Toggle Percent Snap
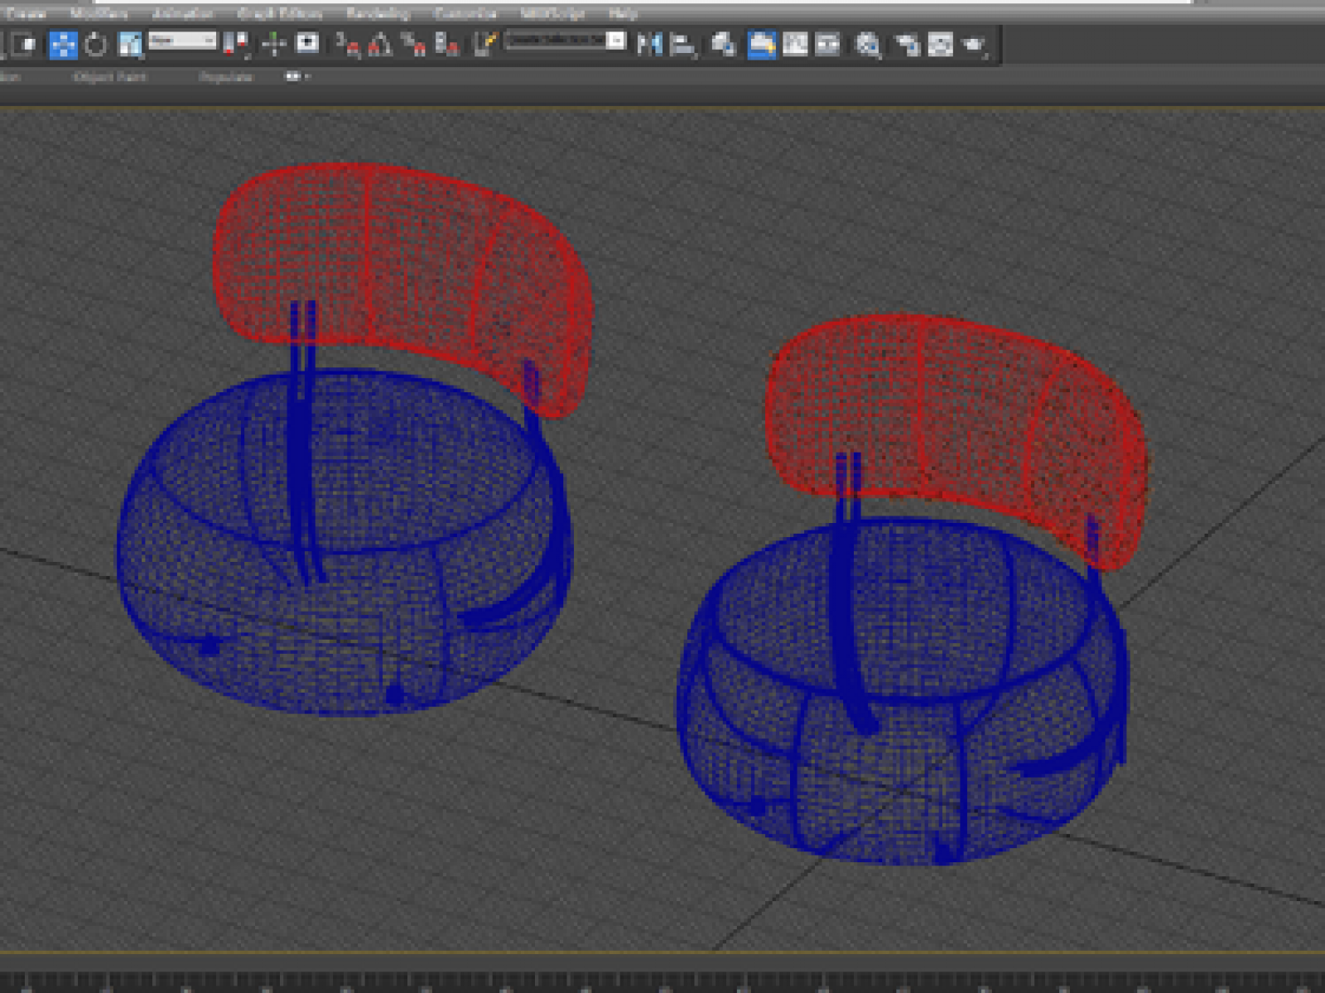Image resolution: width=1325 pixels, height=993 pixels. click(x=413, y=45)
